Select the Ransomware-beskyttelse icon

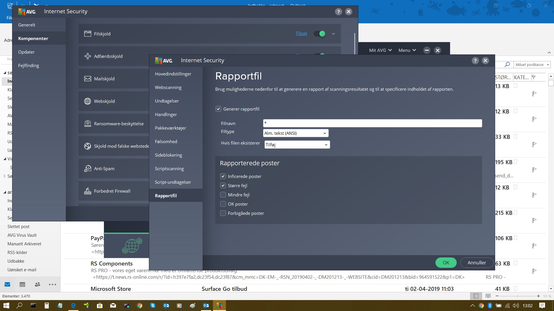[88, 124]
